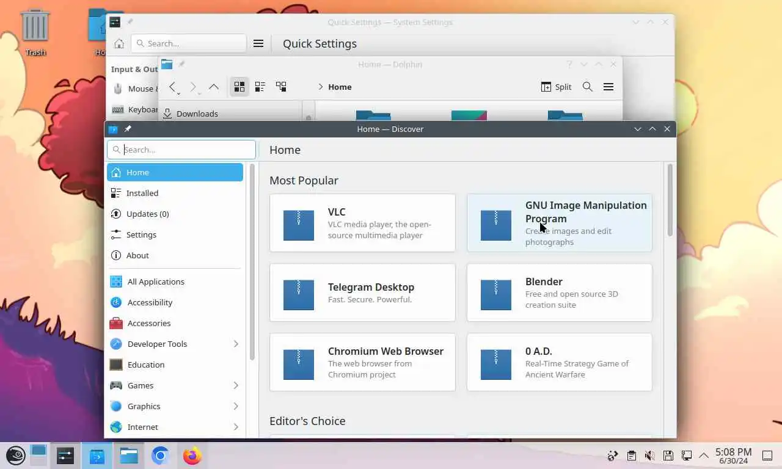The width and height of the screenshot is (782, 469).
Task: Launch Chromium from taskbar
Action: point(161,456)
